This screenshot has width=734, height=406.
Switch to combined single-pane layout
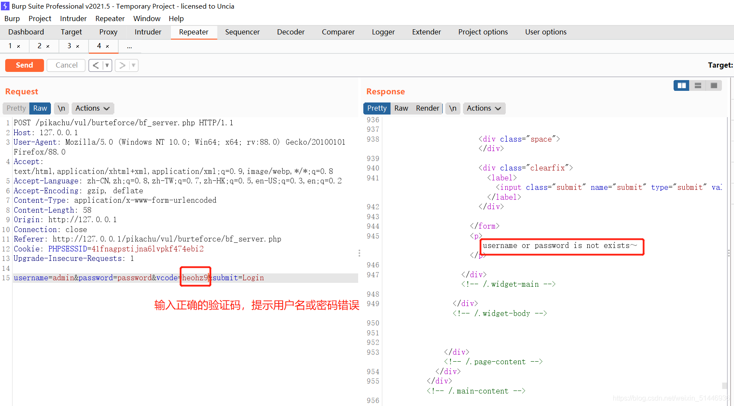point(714,85)
